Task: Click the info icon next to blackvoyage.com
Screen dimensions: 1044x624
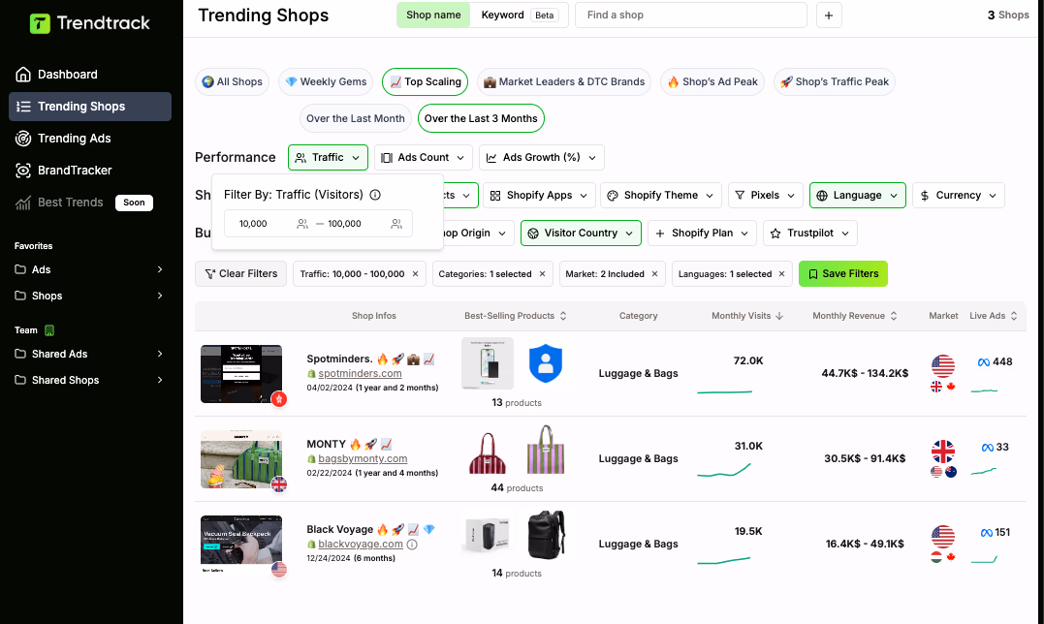Action: pos(412,545)
